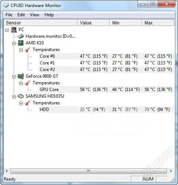Collapse the SAMSUNG HD103SJ node
The width and height of the screenshot is (178, 185).
coord(14,97)
